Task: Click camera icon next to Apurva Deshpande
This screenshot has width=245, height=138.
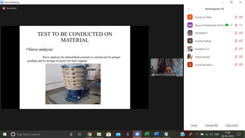Action: point(241,25)
